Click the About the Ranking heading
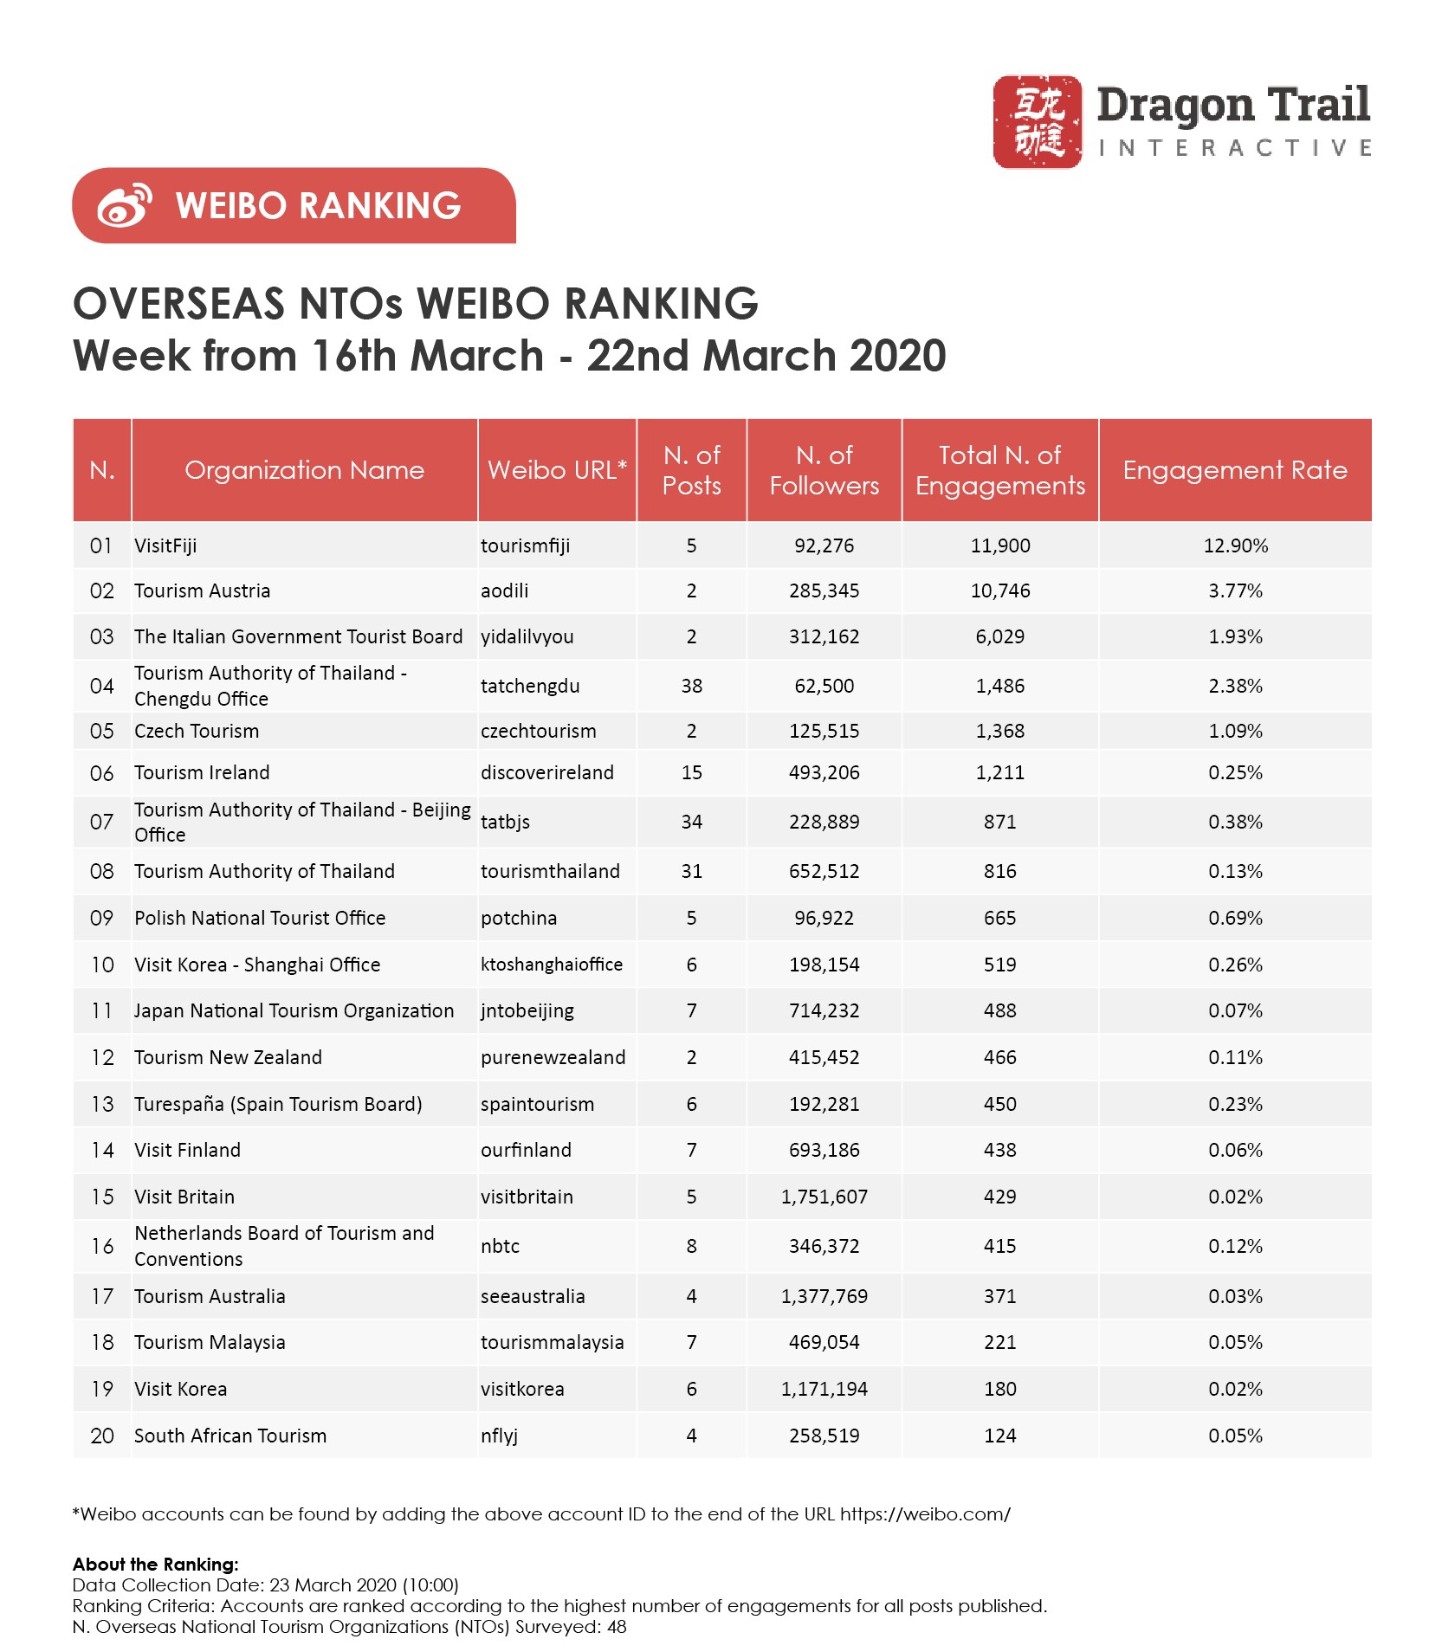 (155, 1565)
